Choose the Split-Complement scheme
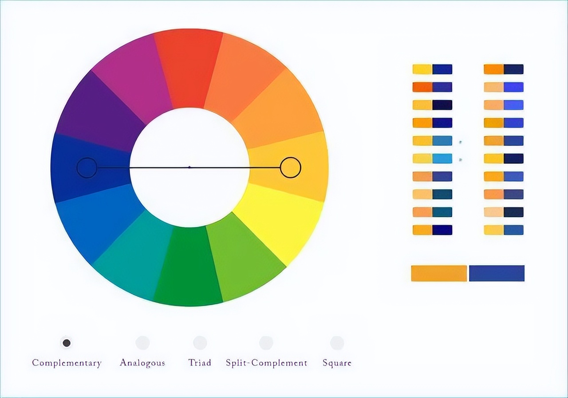This screenshot has width=568, height=398. 266,342
